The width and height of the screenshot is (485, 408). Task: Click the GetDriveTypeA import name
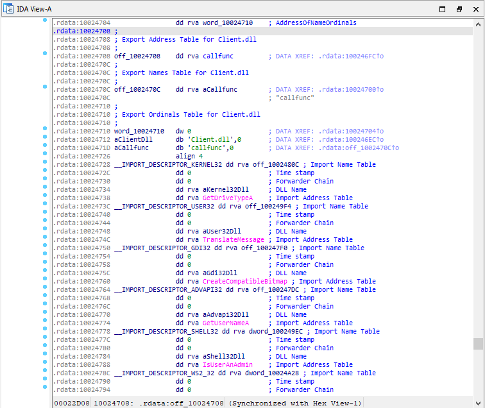[228, 198]
